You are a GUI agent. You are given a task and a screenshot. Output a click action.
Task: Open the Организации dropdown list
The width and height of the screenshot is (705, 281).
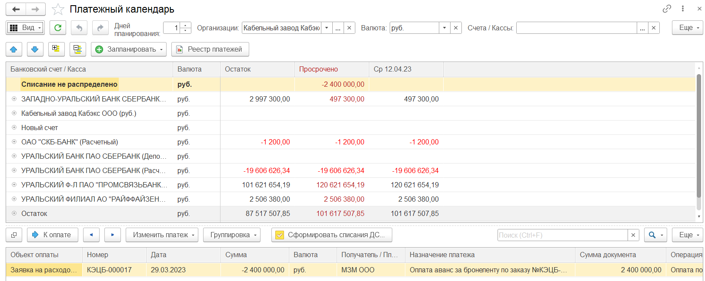click(x=327, y=28)
